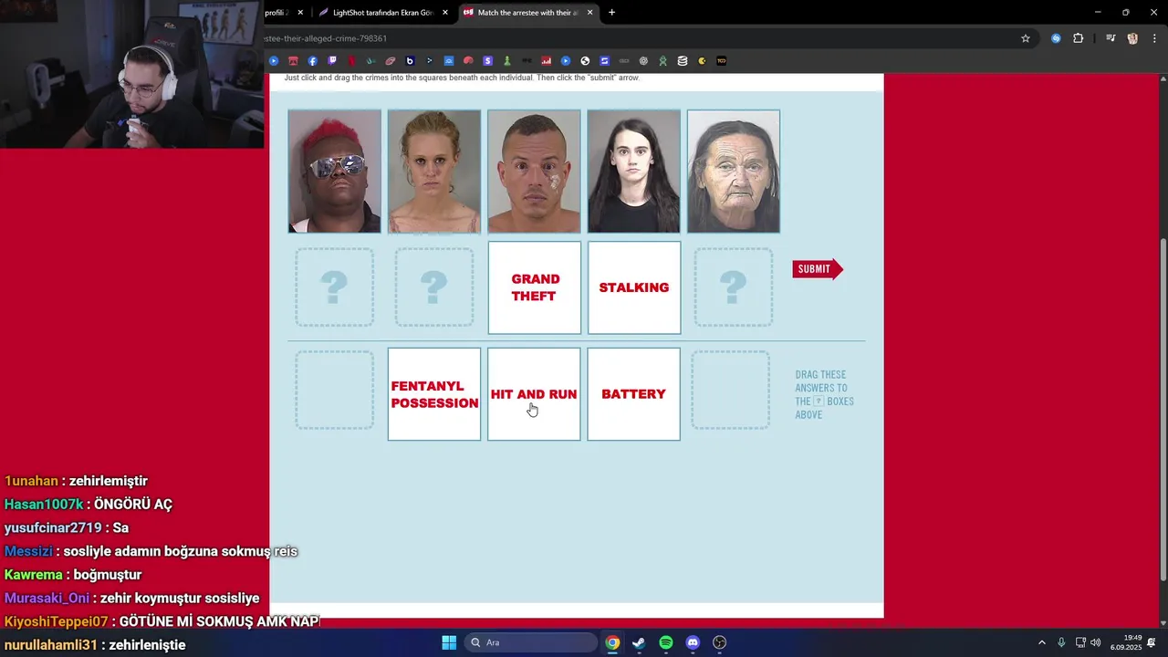Pick the BATTERY answer card

coord(633,394)
